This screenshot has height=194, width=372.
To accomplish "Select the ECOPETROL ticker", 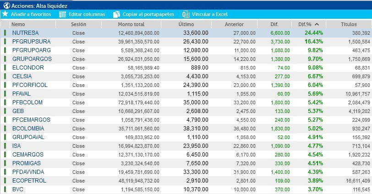I will click(x=29, y=180).
